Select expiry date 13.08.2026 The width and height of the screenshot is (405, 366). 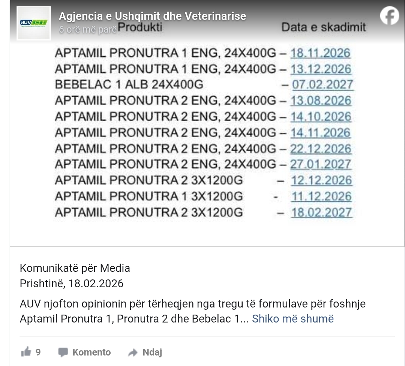click(321, 100)
